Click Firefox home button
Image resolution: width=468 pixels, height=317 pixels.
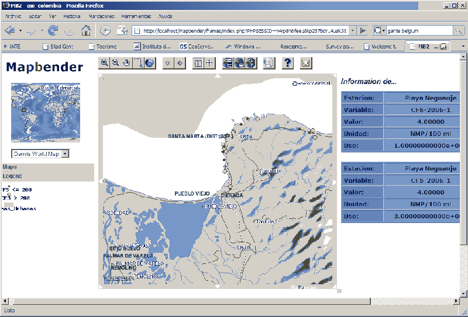click(86, 30)
